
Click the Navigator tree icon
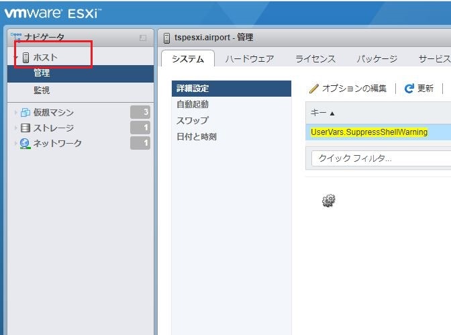pyautogui.click(x=16, y=37)
